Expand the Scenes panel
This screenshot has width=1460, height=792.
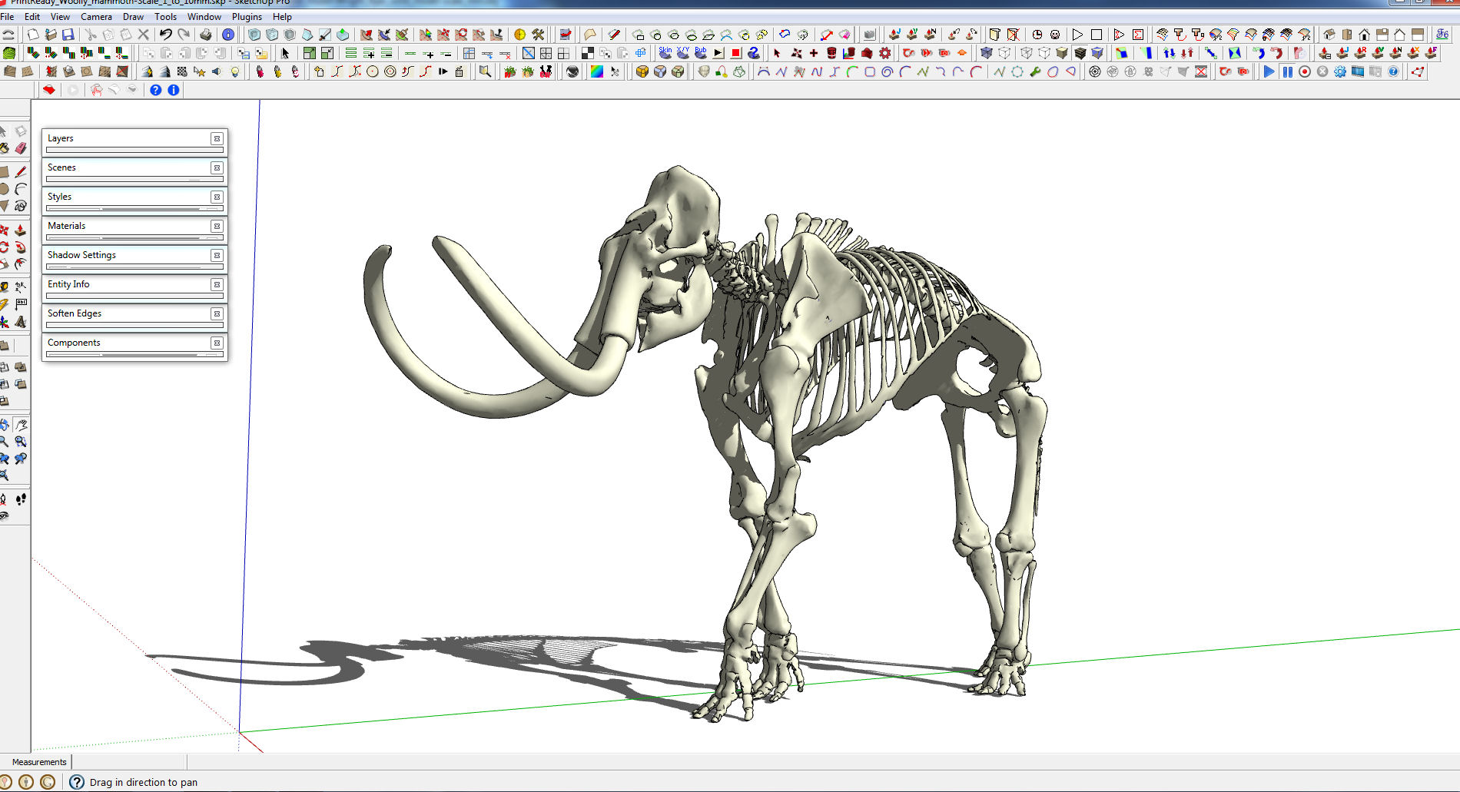[128, 168]
